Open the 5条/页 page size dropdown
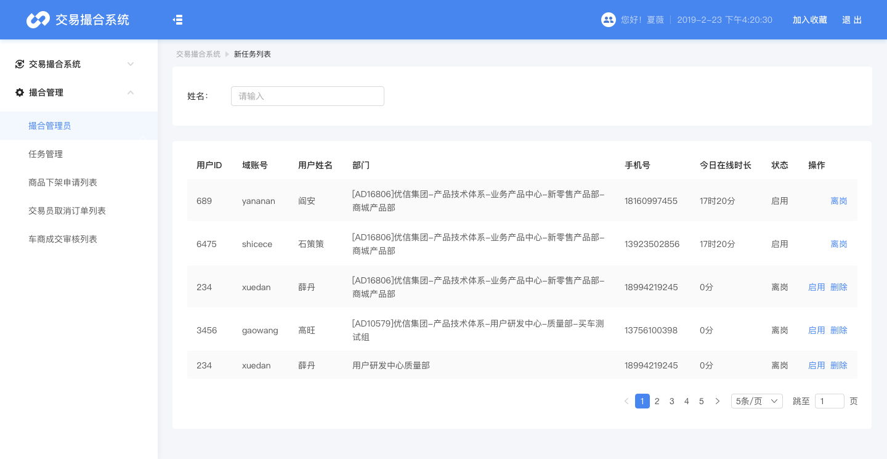887x459 pixels. click(757, 401)
